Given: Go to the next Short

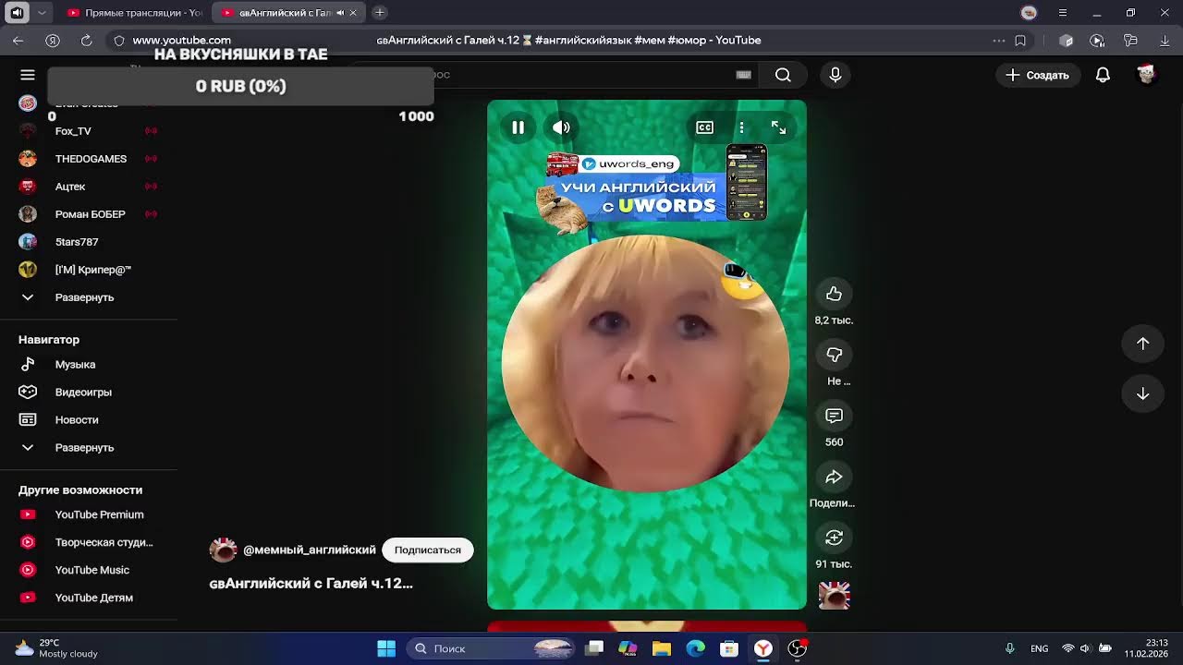Looking at the screenshot, I should (x=1142, y=393).
